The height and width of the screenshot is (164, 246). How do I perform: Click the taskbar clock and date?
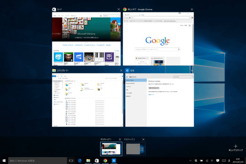238,160
